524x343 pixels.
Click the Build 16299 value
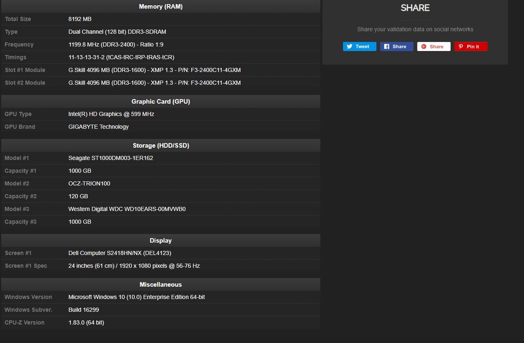pos(84,310)
